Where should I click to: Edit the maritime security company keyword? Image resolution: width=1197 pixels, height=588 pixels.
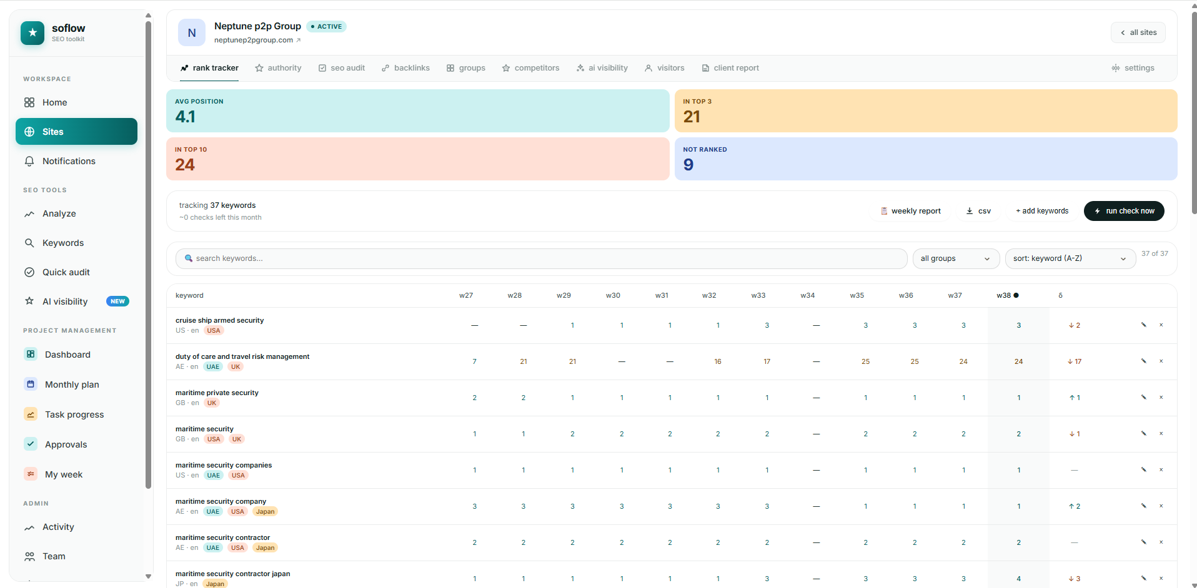click(x=1144, y=506)
